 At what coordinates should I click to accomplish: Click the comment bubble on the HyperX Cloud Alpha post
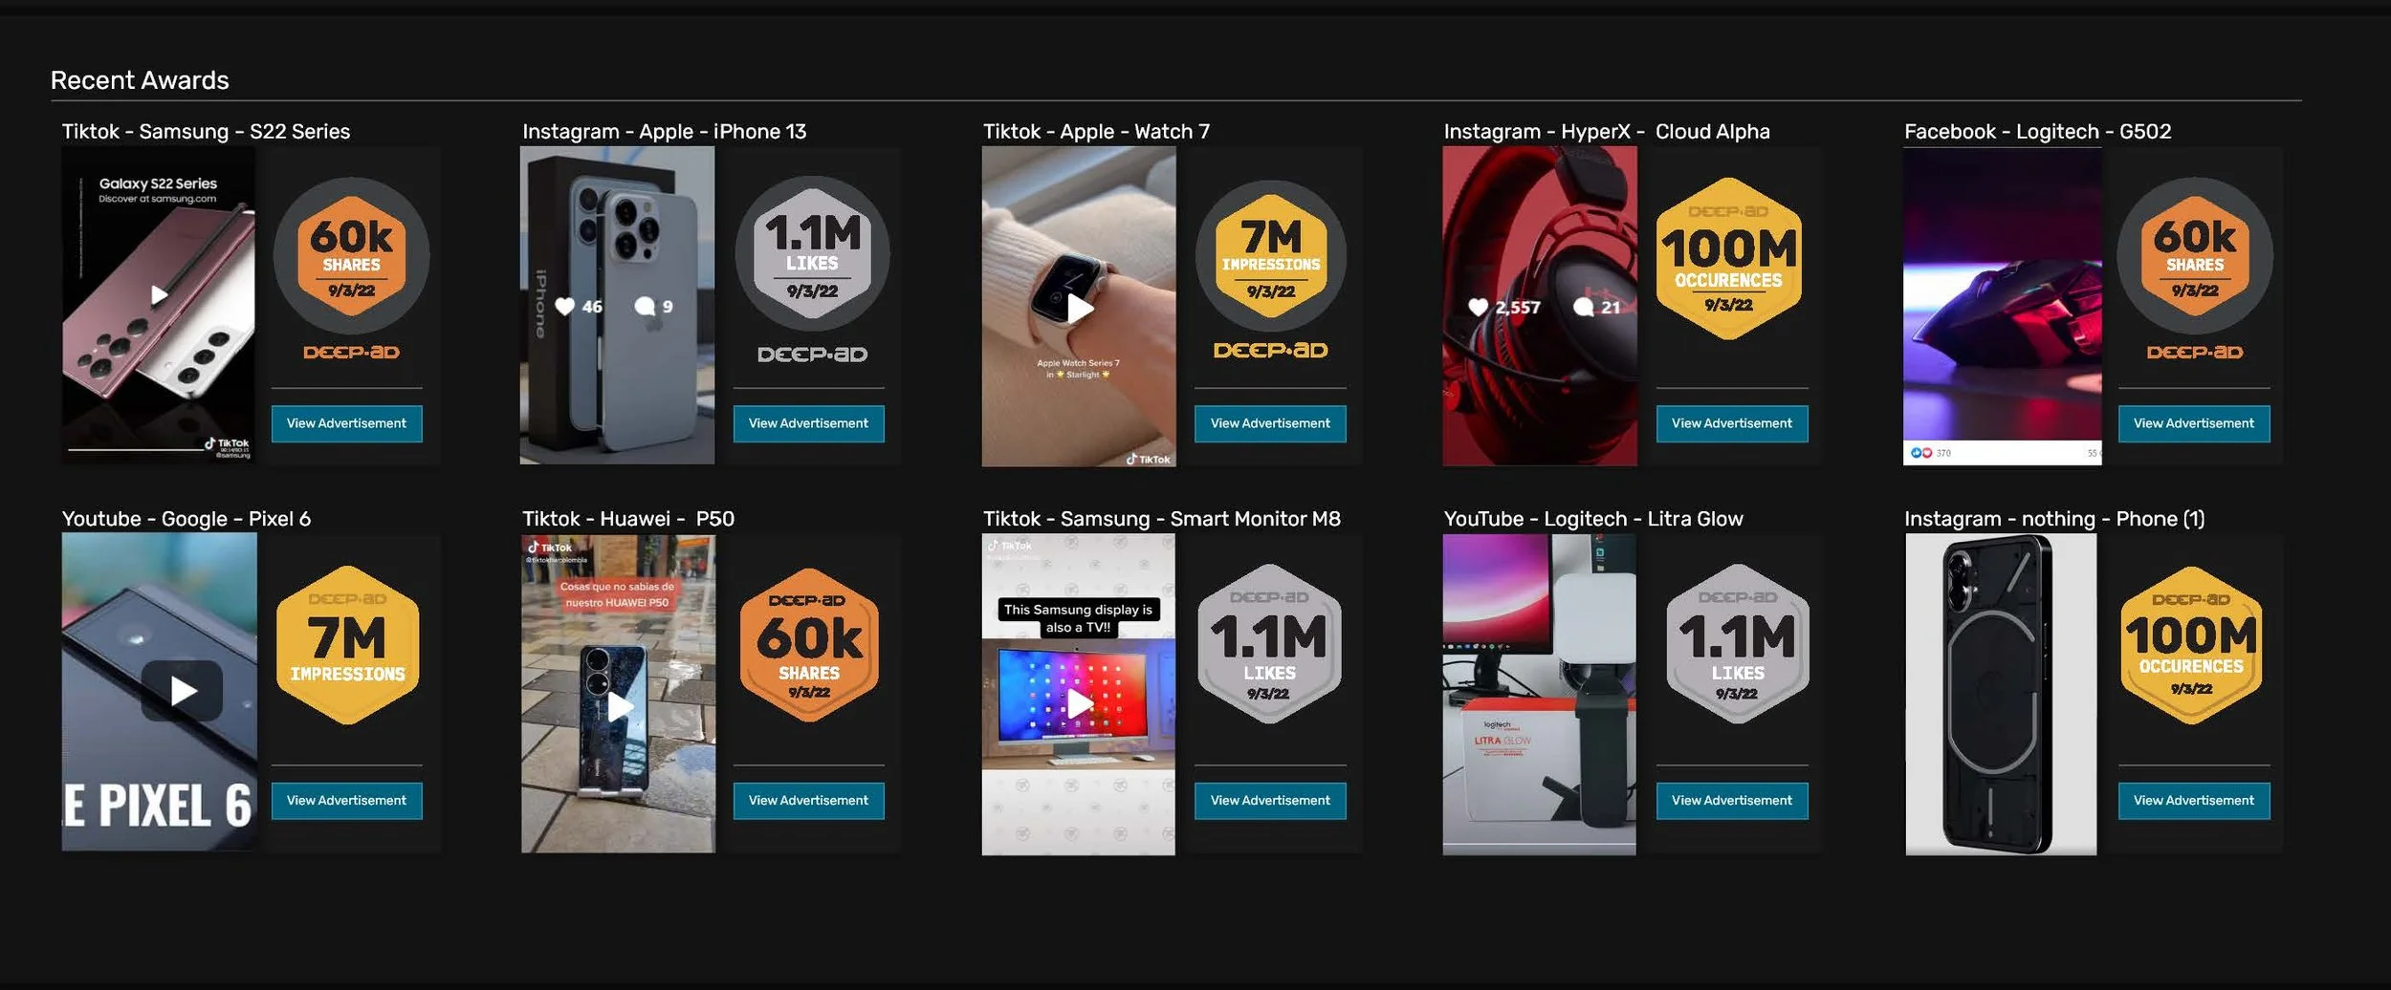click(1584, 307)
